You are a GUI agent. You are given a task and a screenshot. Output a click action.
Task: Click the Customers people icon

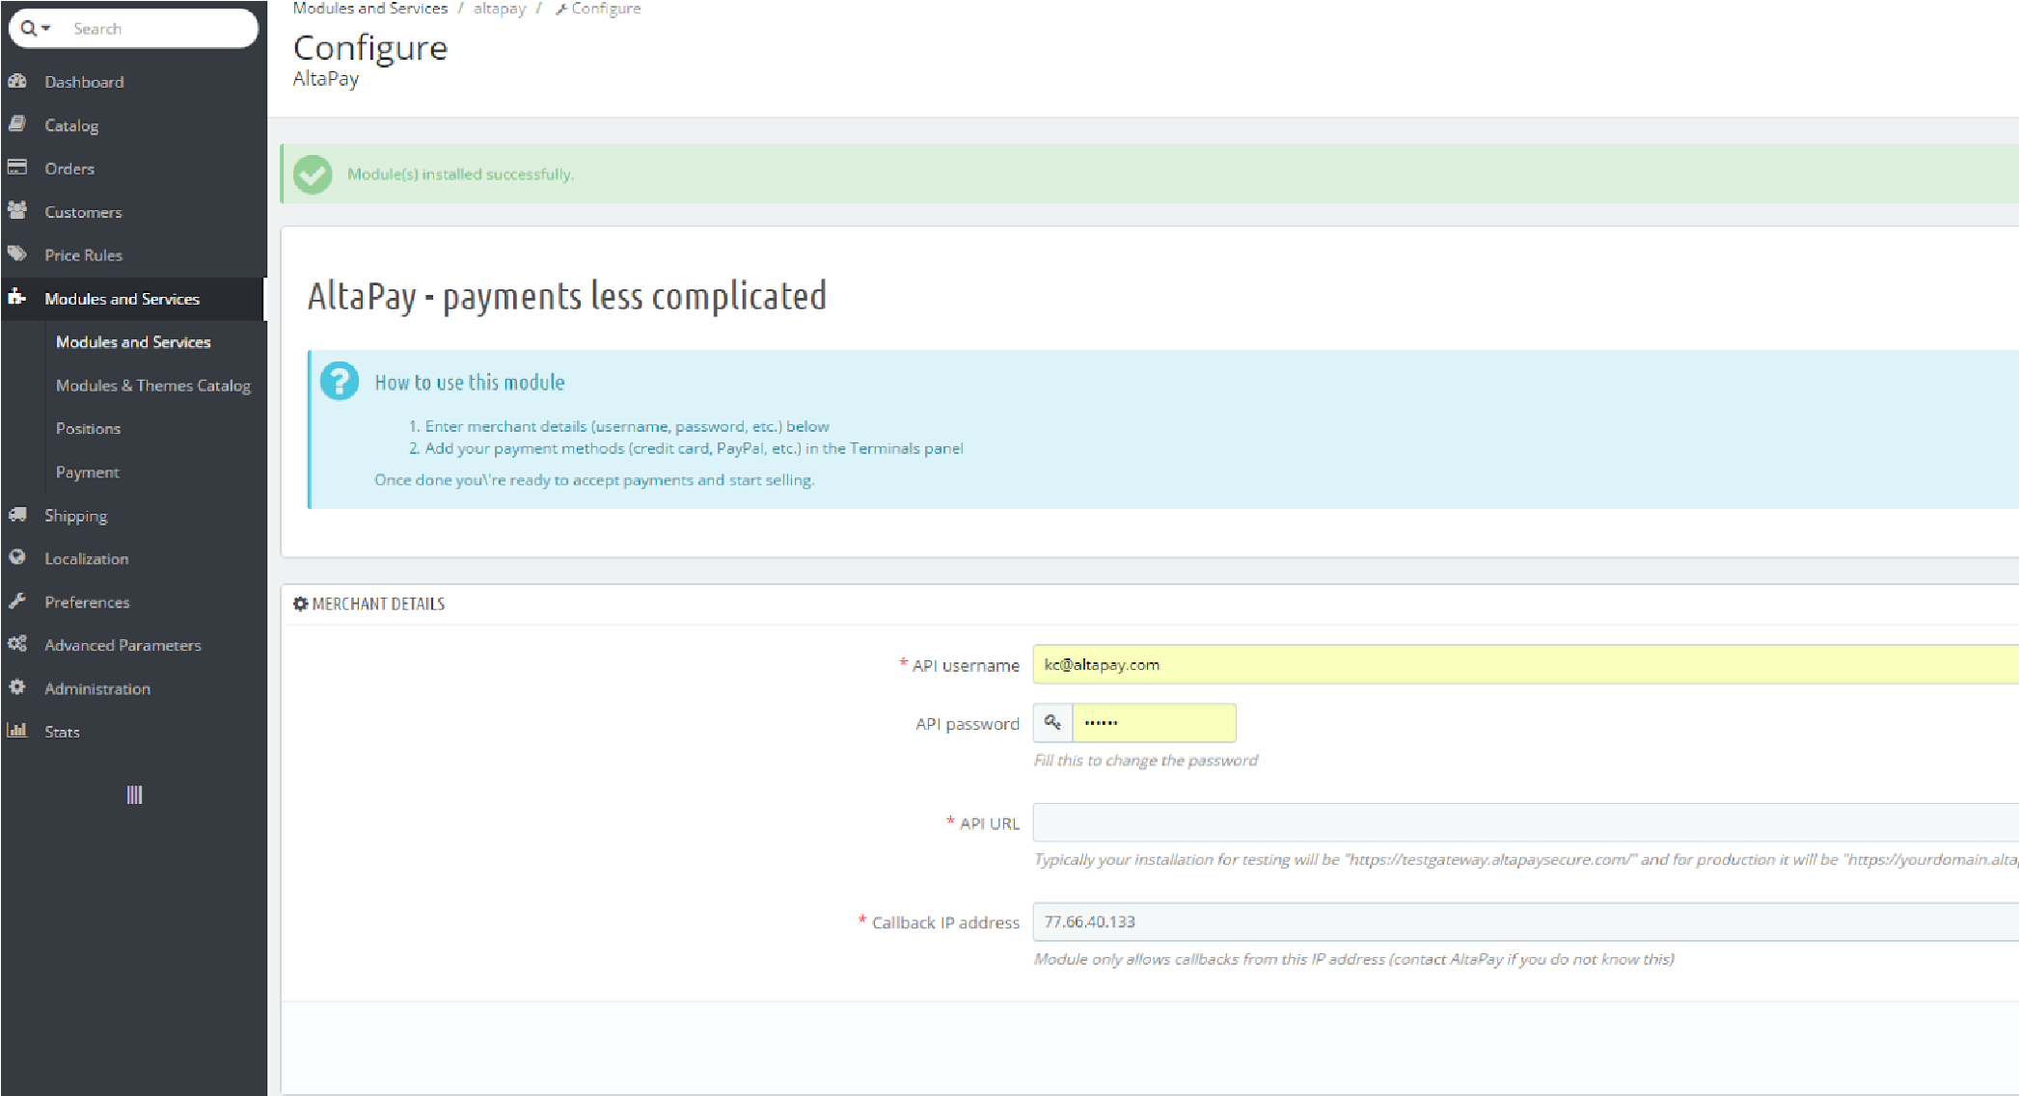17,210
